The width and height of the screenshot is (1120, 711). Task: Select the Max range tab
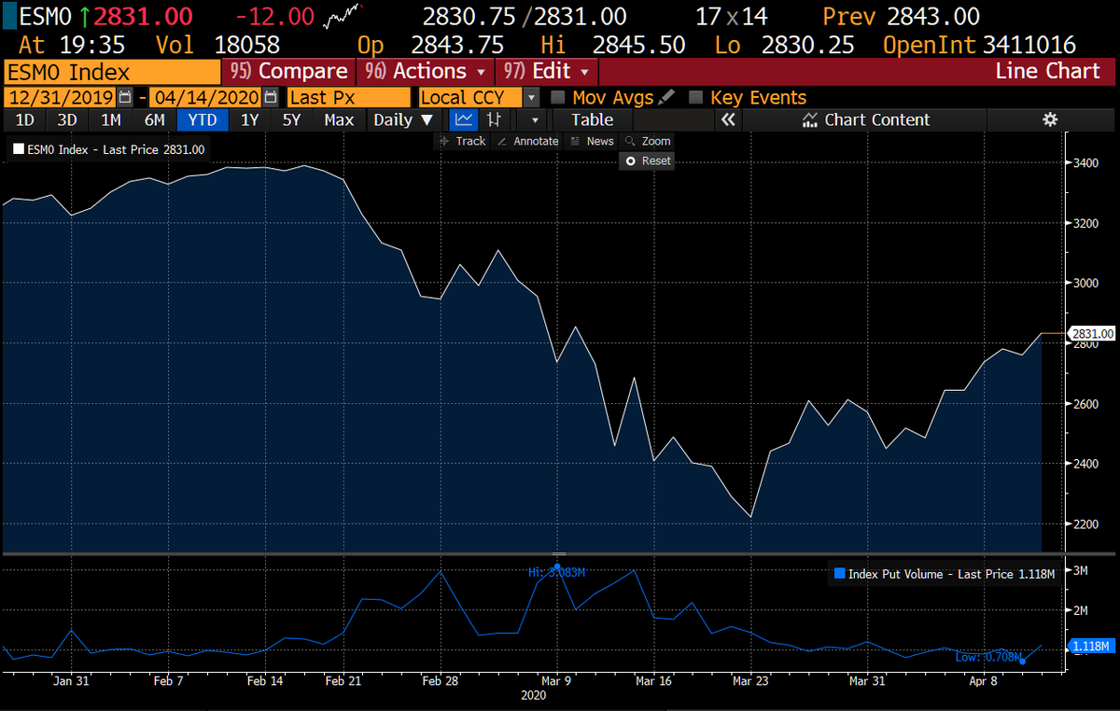[339, 119]
